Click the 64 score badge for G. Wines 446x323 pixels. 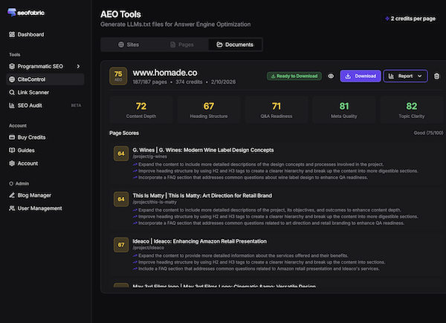pos(121,154)
